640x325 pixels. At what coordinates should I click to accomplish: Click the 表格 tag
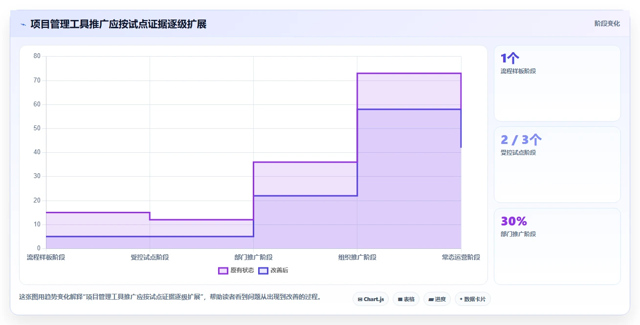(406, 299)
